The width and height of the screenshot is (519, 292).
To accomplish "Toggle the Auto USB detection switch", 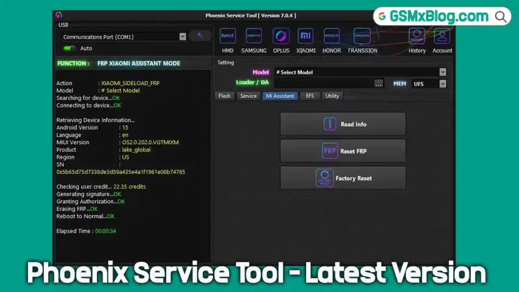I will pyautogui.click(x=66, y=48).
